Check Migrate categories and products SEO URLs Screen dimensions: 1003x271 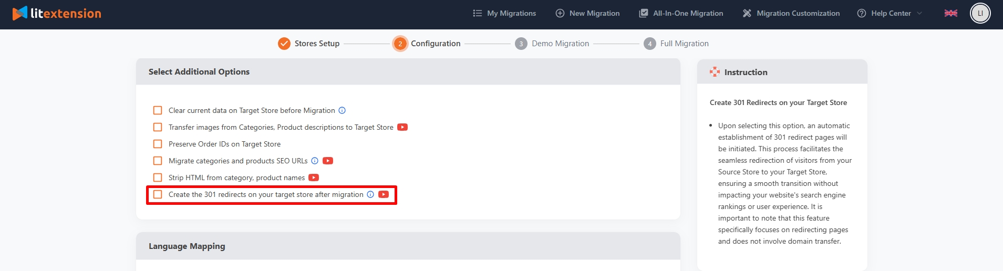158,161
